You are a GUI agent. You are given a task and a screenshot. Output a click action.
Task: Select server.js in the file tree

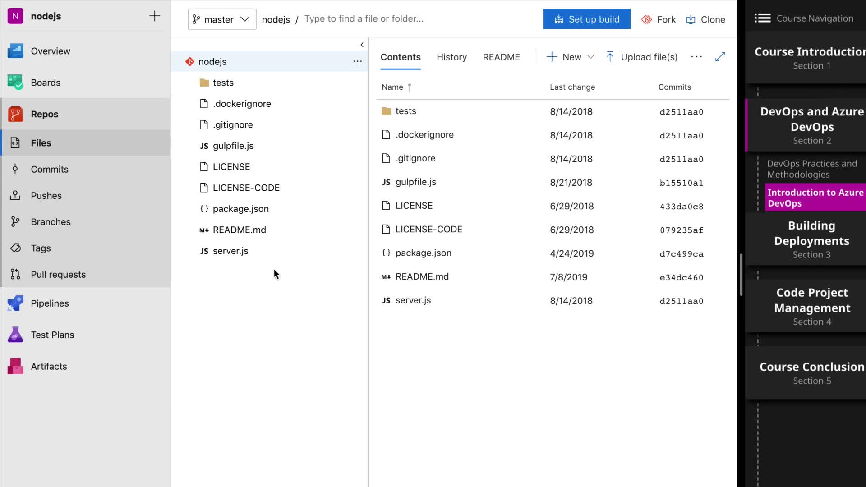230,251
